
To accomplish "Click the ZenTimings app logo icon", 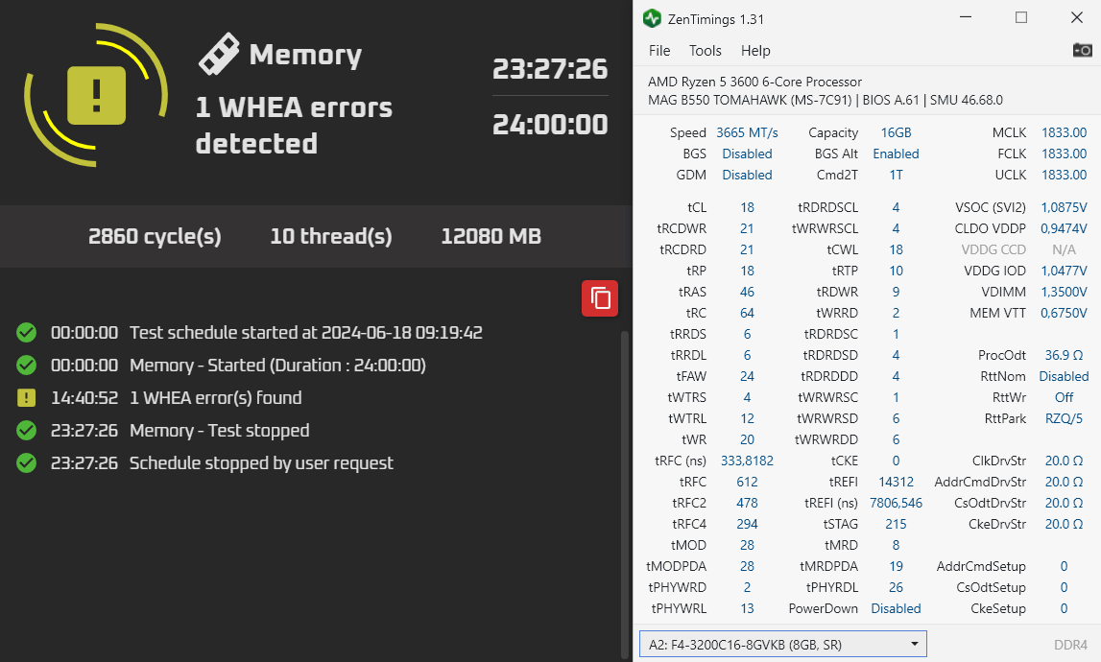I will (652, 18).
